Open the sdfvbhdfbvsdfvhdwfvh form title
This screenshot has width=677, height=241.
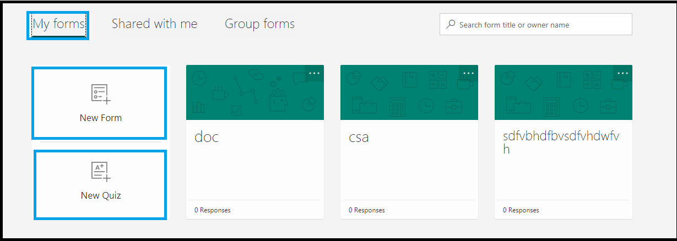click(x=561, y=143)
